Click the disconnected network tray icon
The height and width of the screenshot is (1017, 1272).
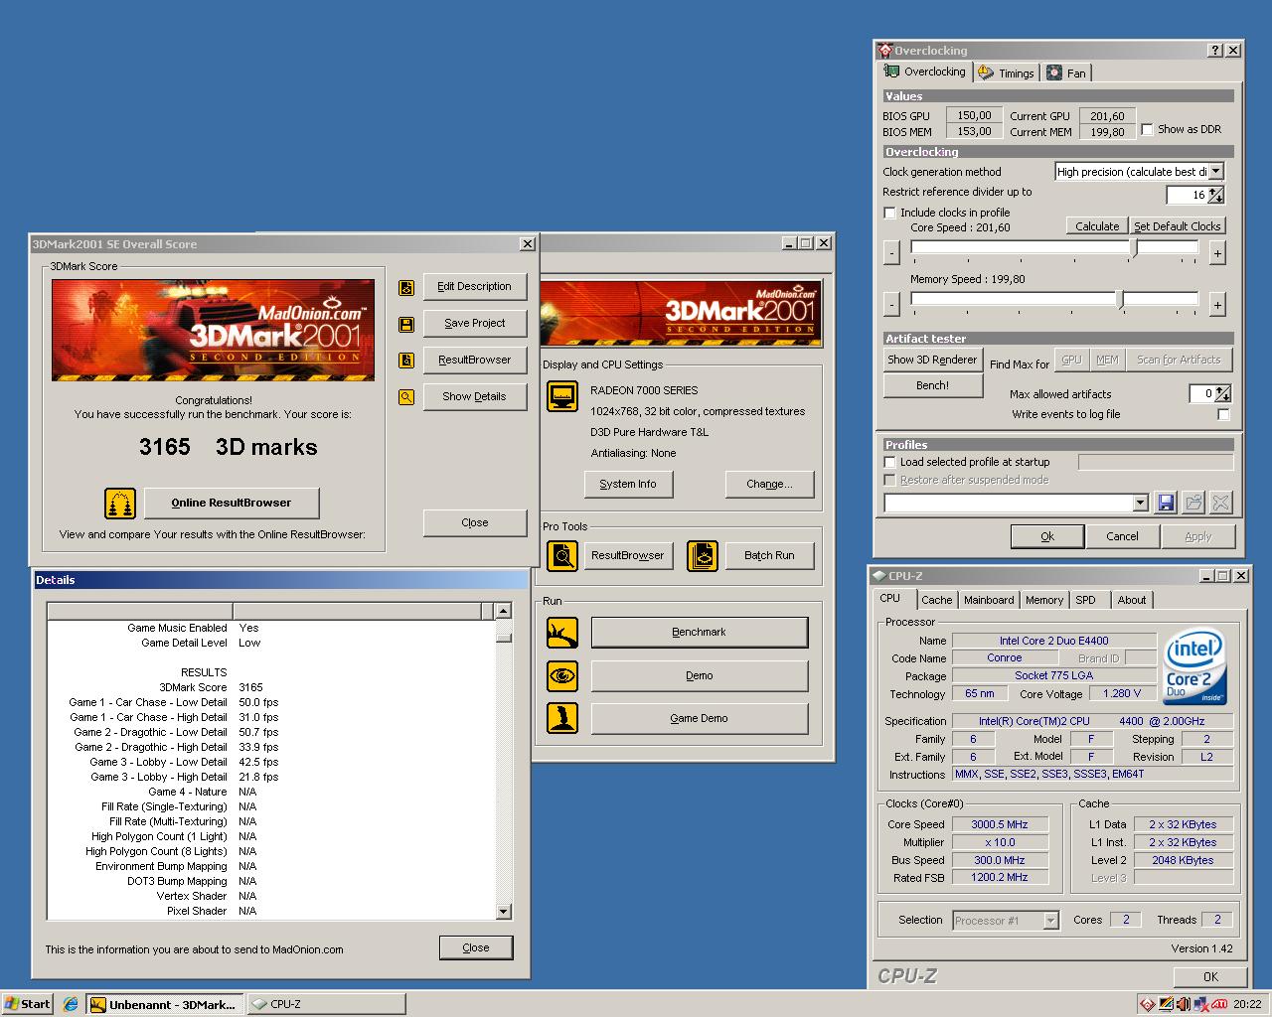click(1200, 1004)
